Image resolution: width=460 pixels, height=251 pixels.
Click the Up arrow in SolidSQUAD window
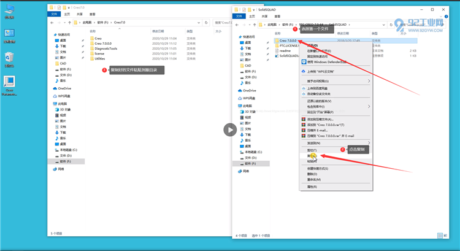(255, 25)
